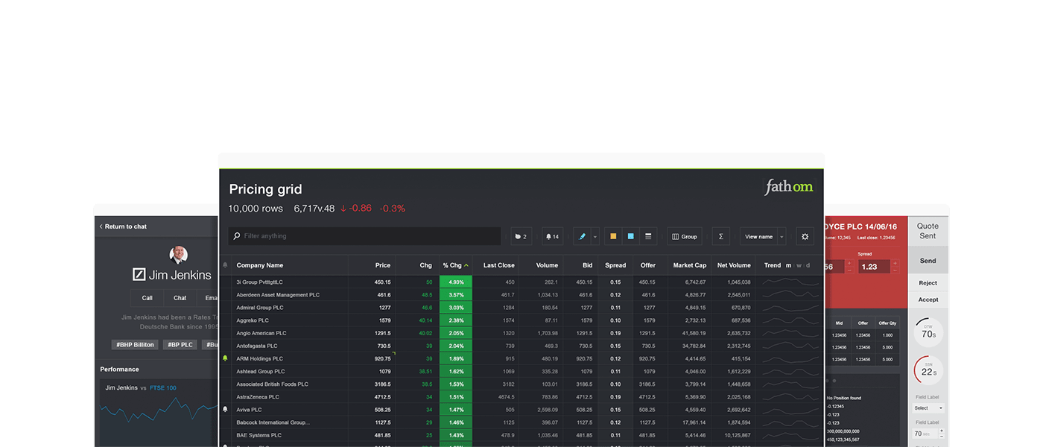Open the View name dropdown
Image resolution: width=1043 pixels, height=447 pixels.
pos(763,236)
